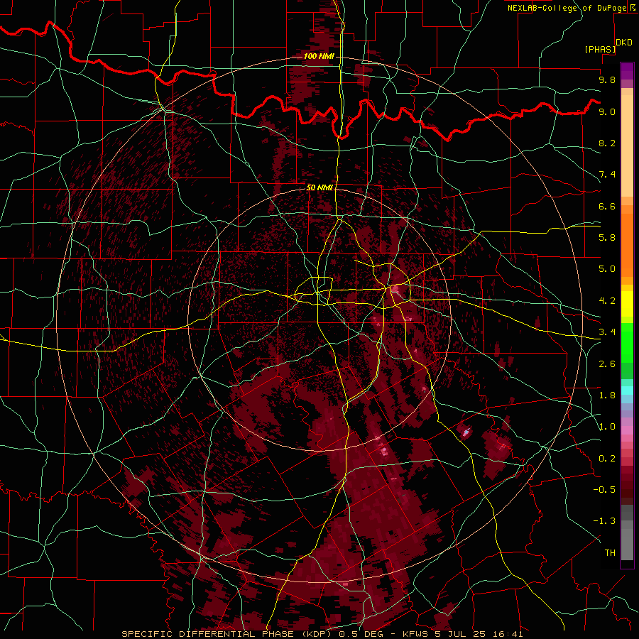Click the 1.8 value on the color scale
The height and width of the screenshot is (639, 639).
607,395
